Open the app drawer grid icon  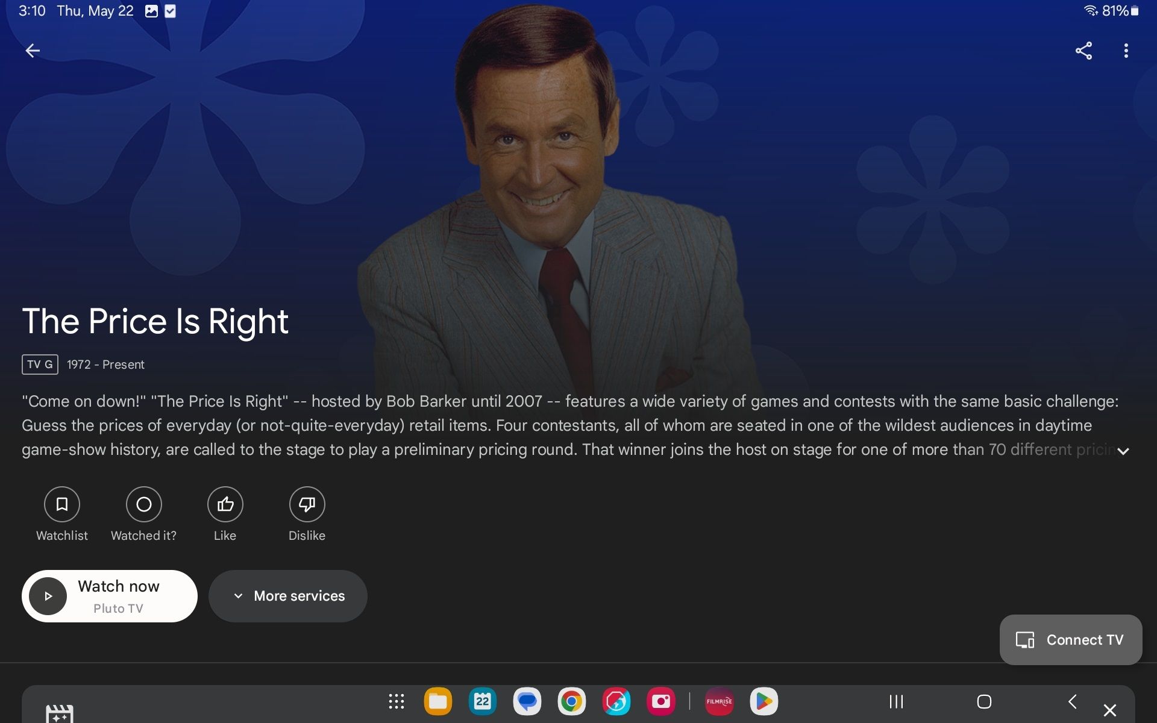[396, 701]
